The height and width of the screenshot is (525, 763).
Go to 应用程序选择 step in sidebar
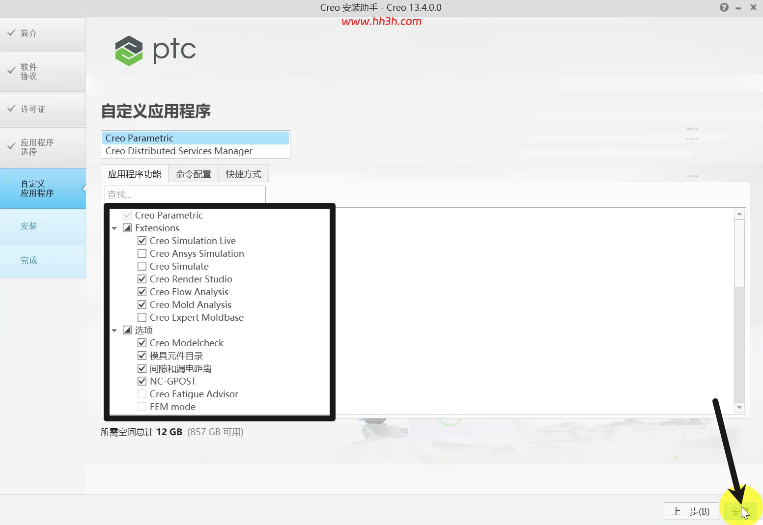pos(43,147)
